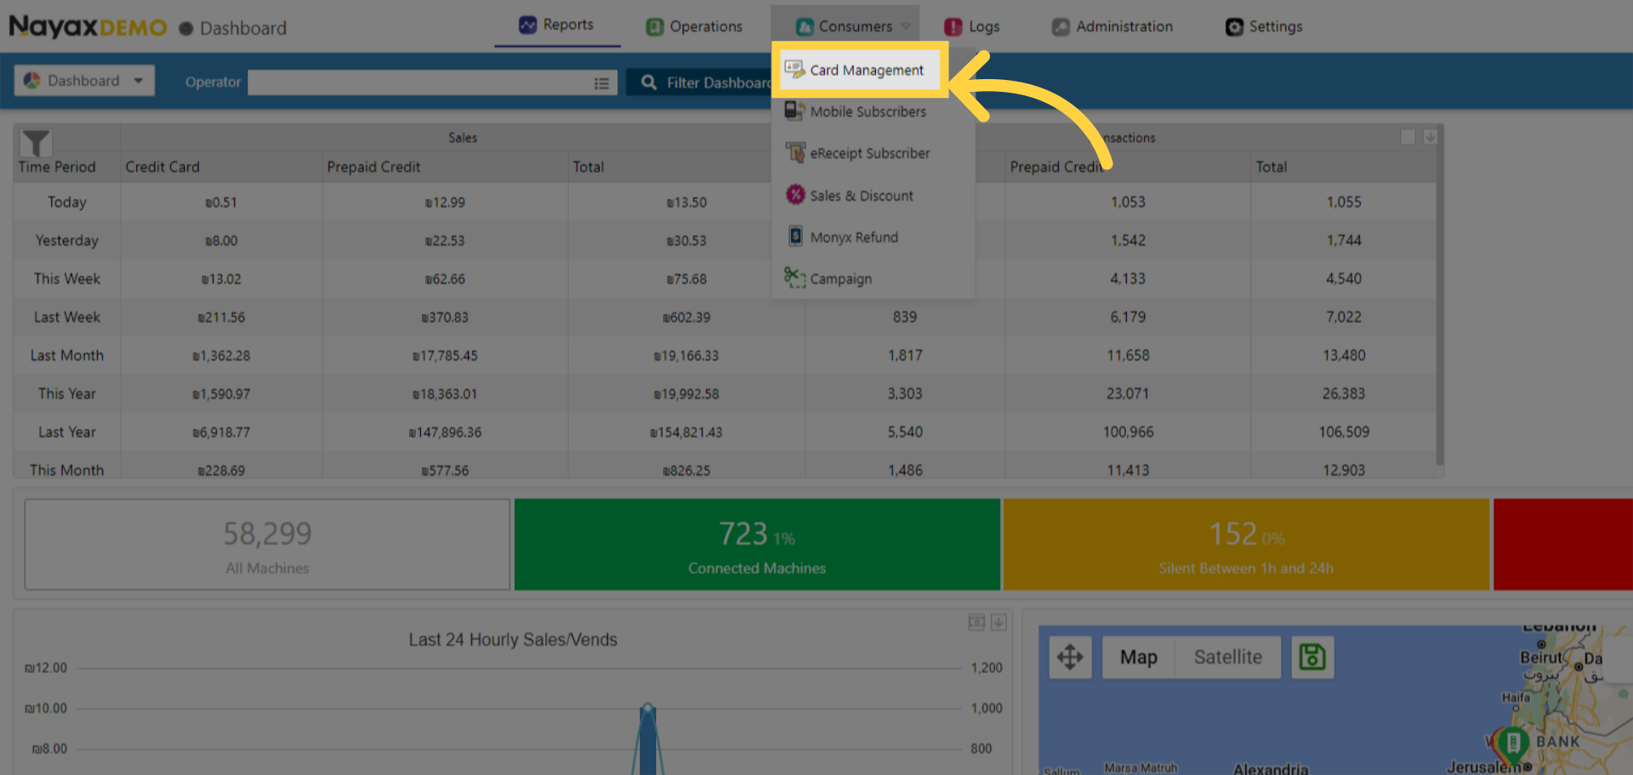1633x775 pixels.
Task: Click the green save map icon
Action: coord(1312,657)
